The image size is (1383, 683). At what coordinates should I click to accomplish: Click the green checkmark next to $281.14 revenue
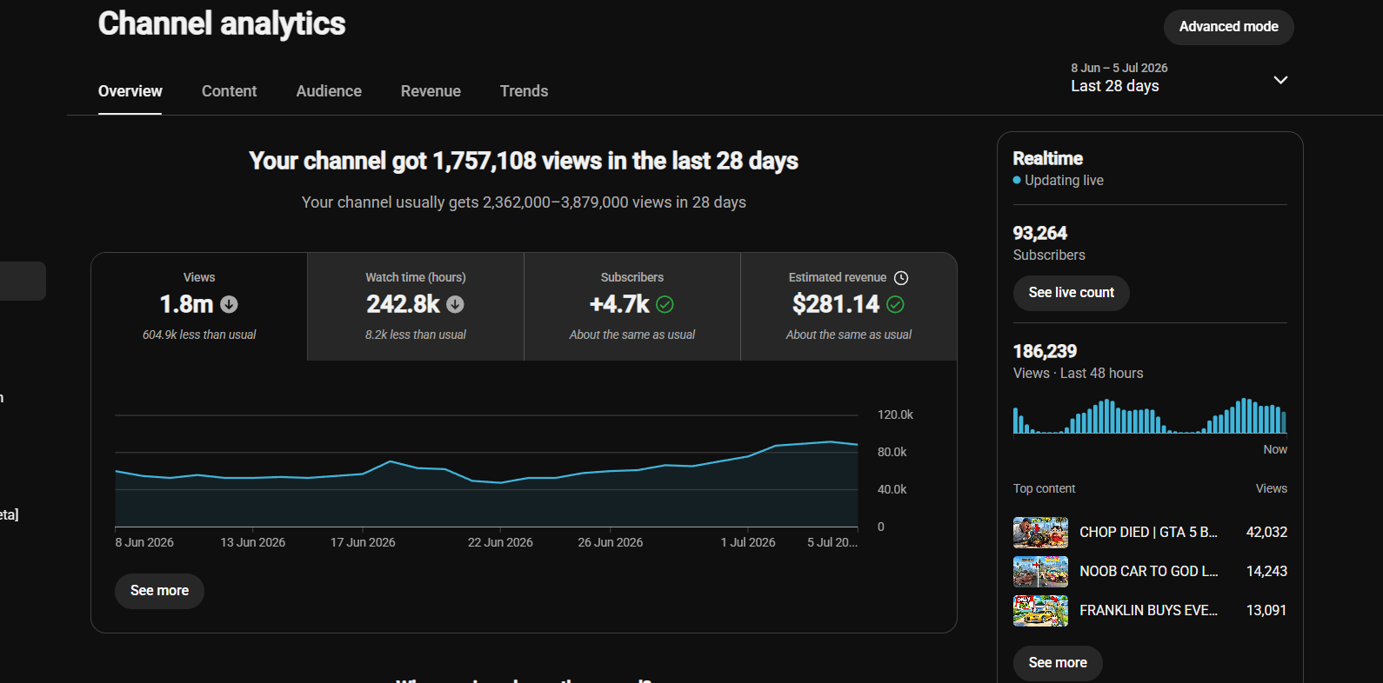tap(895, 304)
